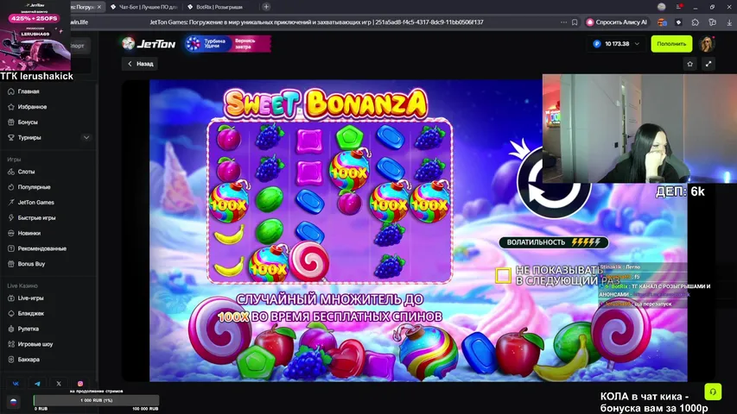The image size is (737, 414).
Task: Open the balance 10 173.38 dropdown
Action: click(x=616, y=44)
